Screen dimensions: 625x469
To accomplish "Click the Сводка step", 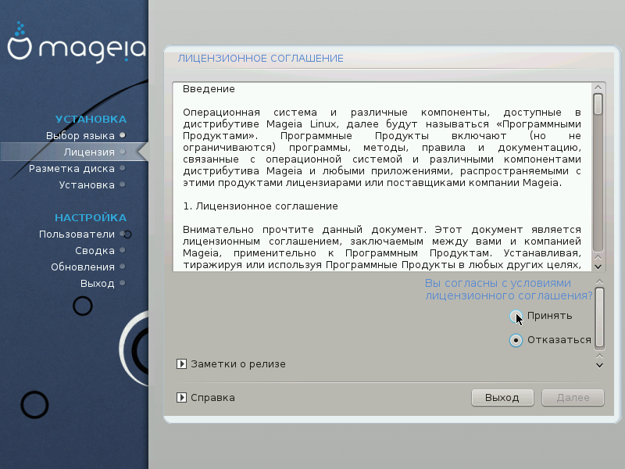I will pyautogui.click(x=95, y=250).
